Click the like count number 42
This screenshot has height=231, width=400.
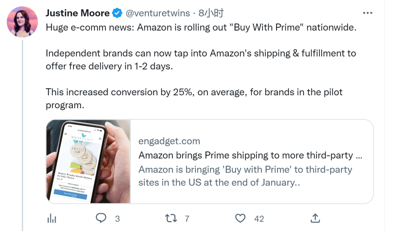tap(259, 219)
